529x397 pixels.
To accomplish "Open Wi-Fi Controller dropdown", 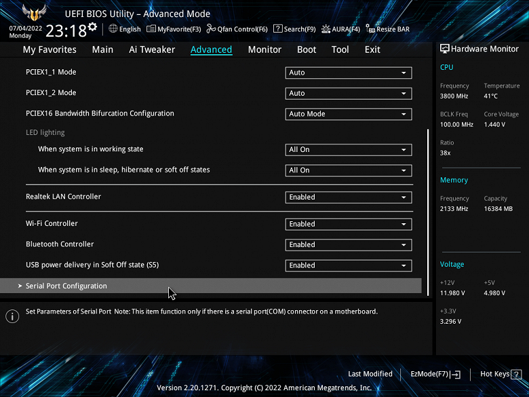I will [x=349, y=224].
